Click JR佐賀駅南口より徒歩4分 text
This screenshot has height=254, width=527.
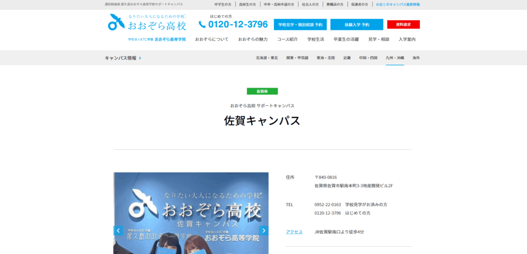(x=340, y=232)
